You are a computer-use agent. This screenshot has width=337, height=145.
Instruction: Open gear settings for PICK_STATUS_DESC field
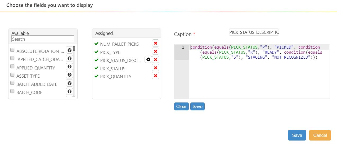148,60
